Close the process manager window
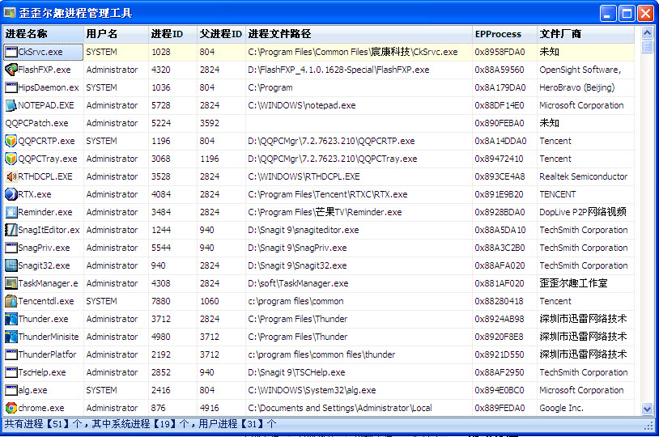 (645, 14)
